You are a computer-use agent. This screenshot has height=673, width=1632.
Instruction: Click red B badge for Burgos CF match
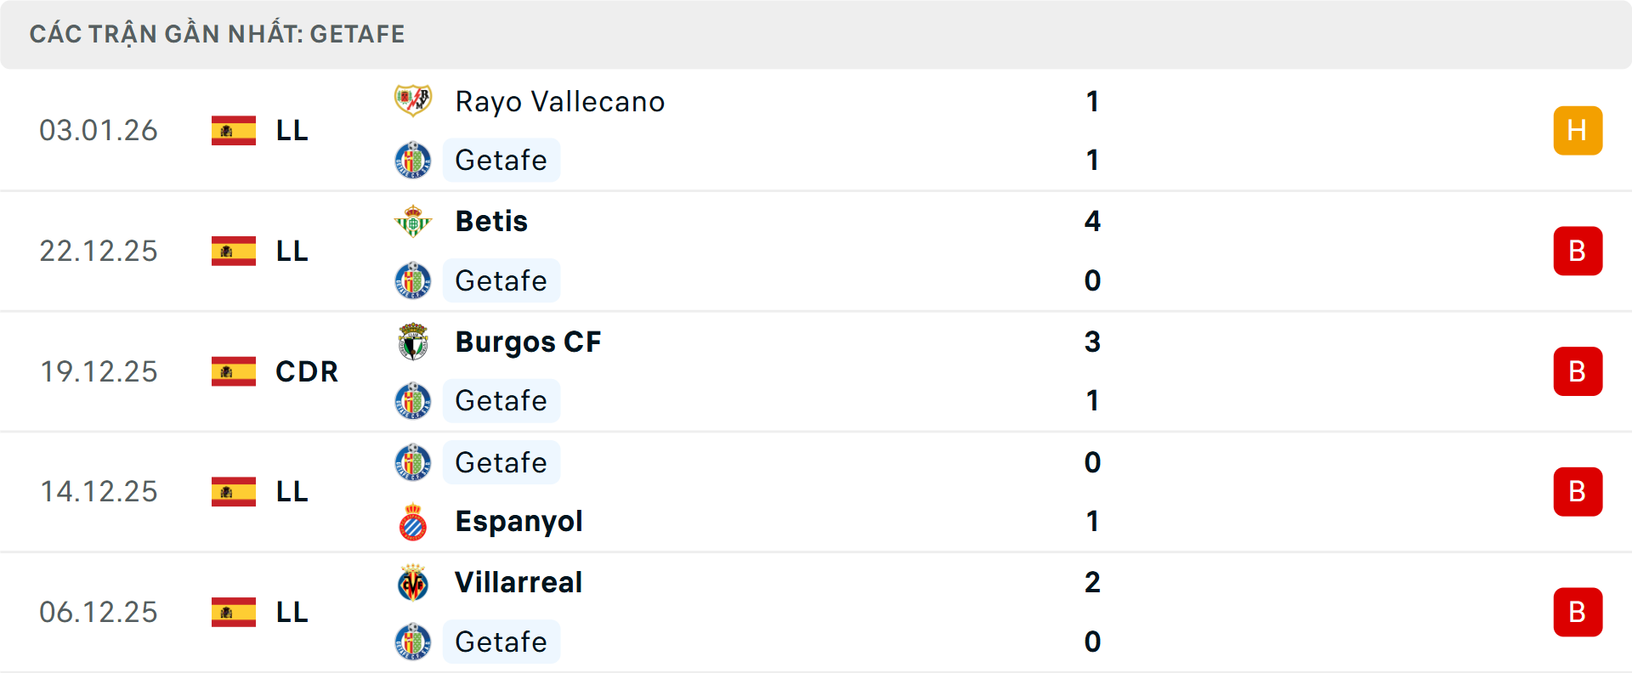(1578, 371)
